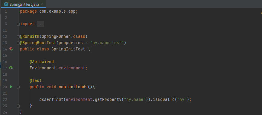Click the properties attribute on line 13
Viewport: 262px width, 115px height.
(71, 43)
